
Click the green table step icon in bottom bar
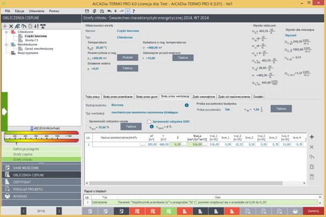pyautogui.click(x=169, y=211)
